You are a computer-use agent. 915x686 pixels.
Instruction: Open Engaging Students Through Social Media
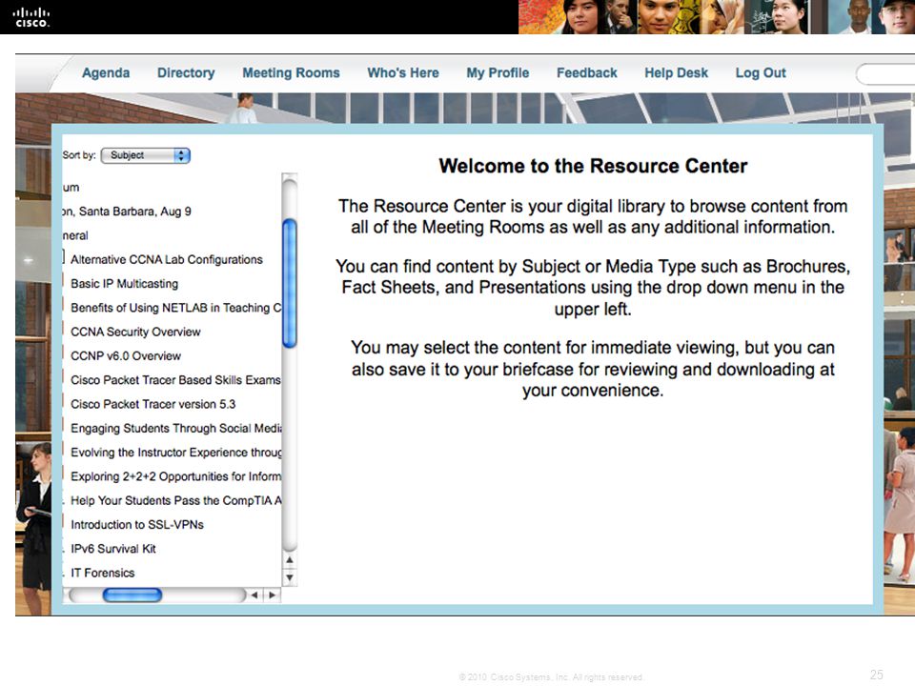point(175,428)
